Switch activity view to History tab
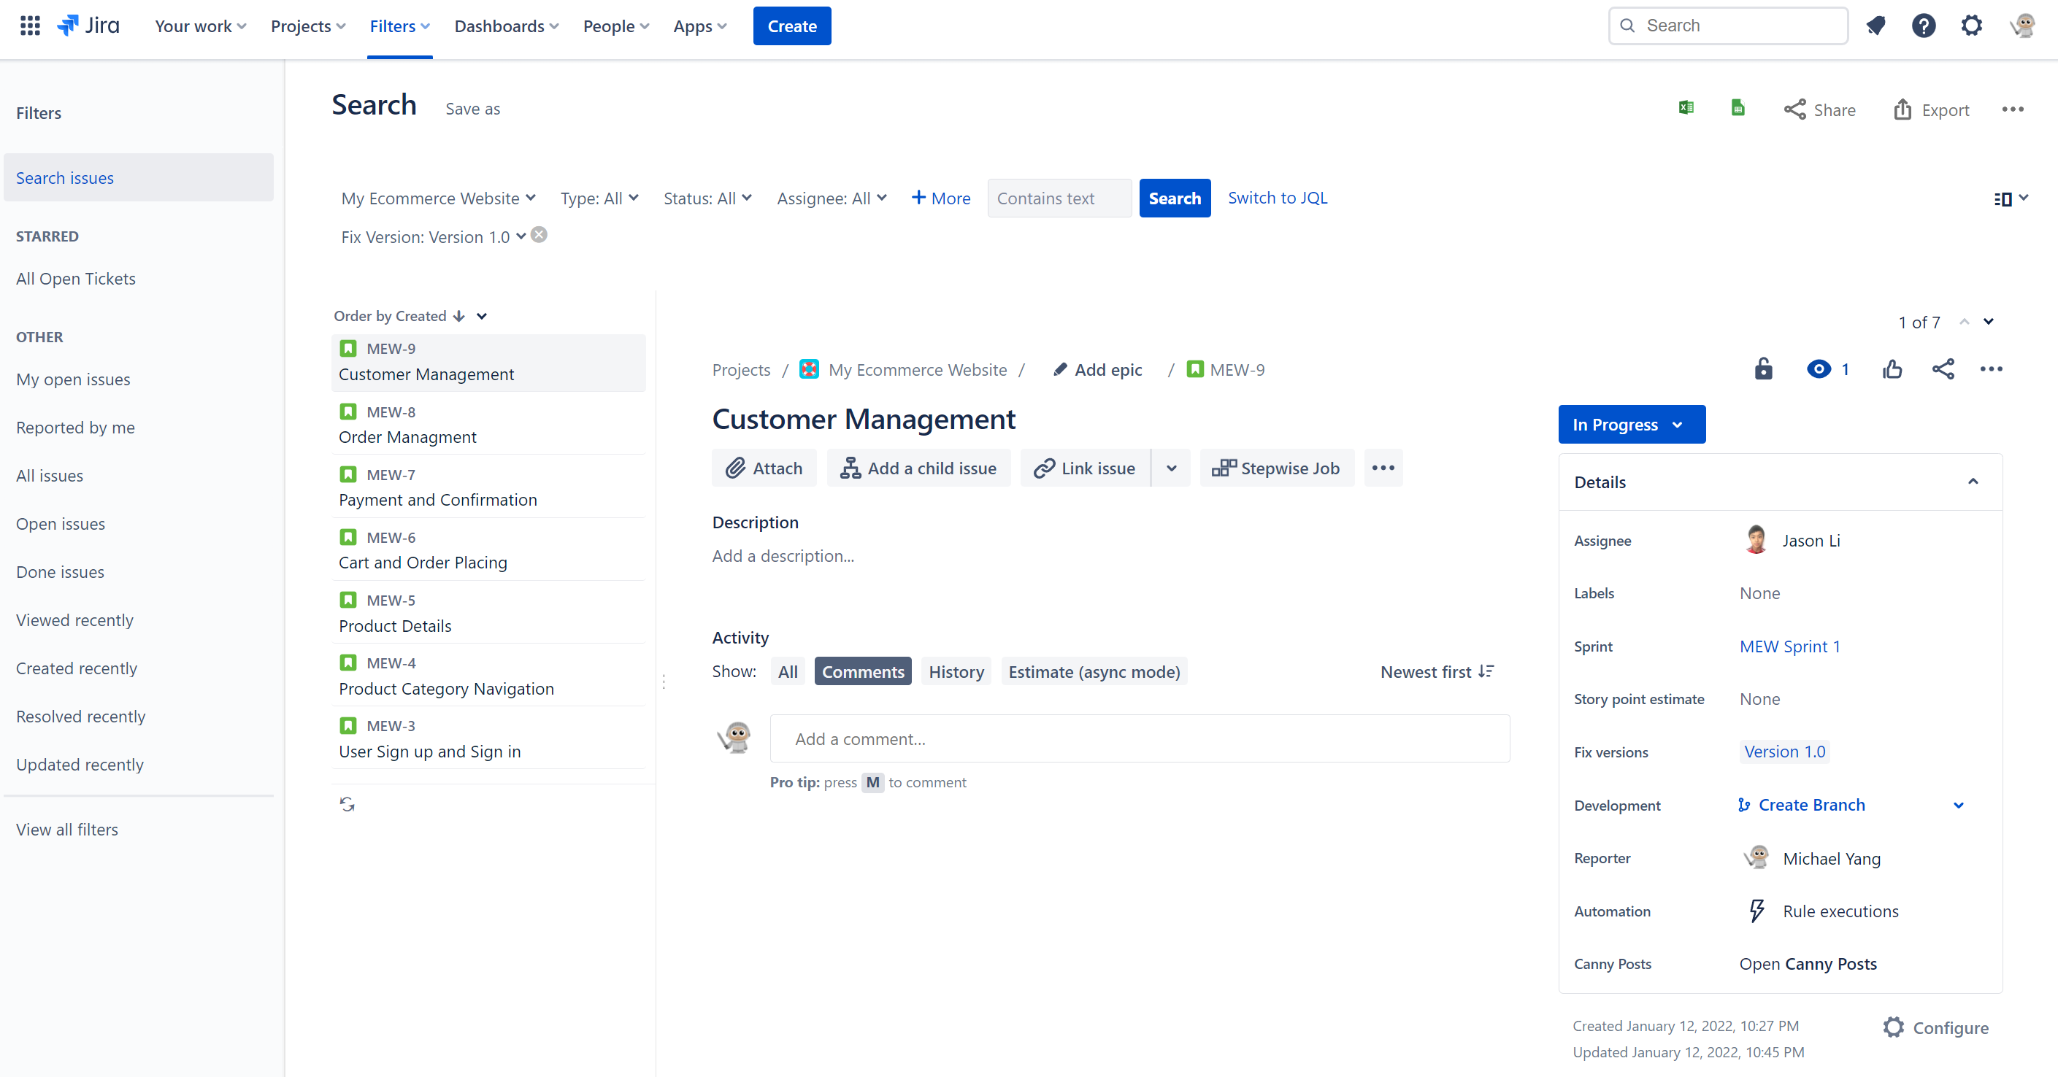This screenshot has width=2058, height=1077. point(956,671)
